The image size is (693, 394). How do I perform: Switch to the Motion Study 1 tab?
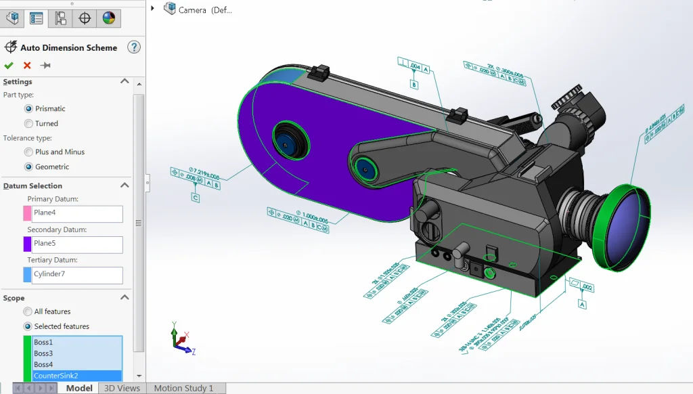coord(184,388)
